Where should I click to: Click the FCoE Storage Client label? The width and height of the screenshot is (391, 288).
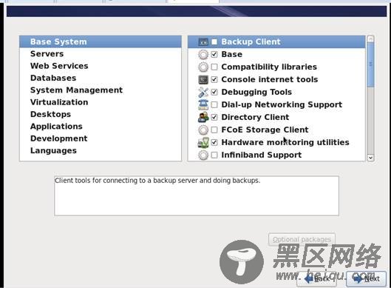265,130
